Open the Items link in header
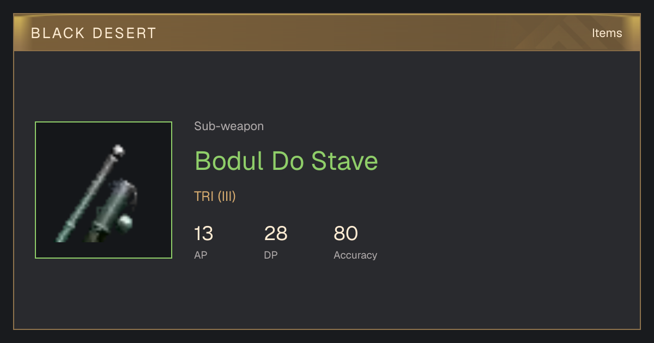The image size is (654, 343). pyautogui.click(x=607, y=33)
